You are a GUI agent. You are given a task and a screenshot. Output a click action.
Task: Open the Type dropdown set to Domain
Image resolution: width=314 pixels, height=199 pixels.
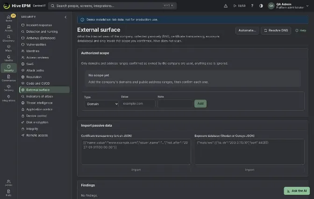click(101, 104)
